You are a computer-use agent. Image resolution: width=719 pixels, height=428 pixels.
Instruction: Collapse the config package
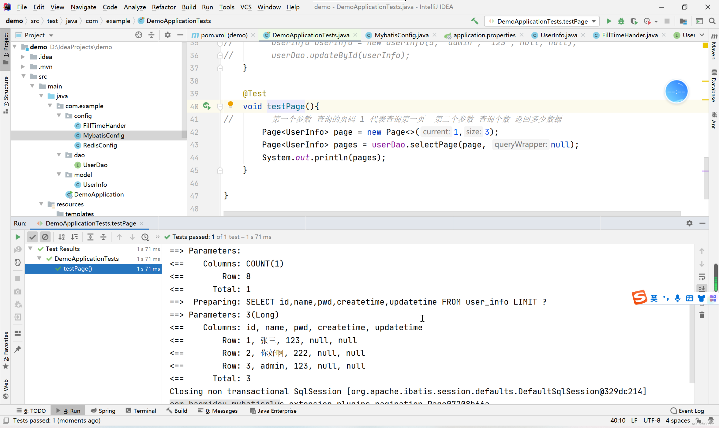[59, 115]
